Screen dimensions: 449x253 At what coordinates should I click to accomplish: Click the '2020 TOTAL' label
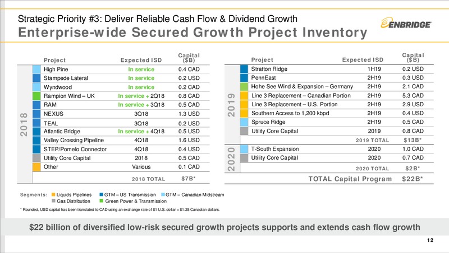(372, 169)
